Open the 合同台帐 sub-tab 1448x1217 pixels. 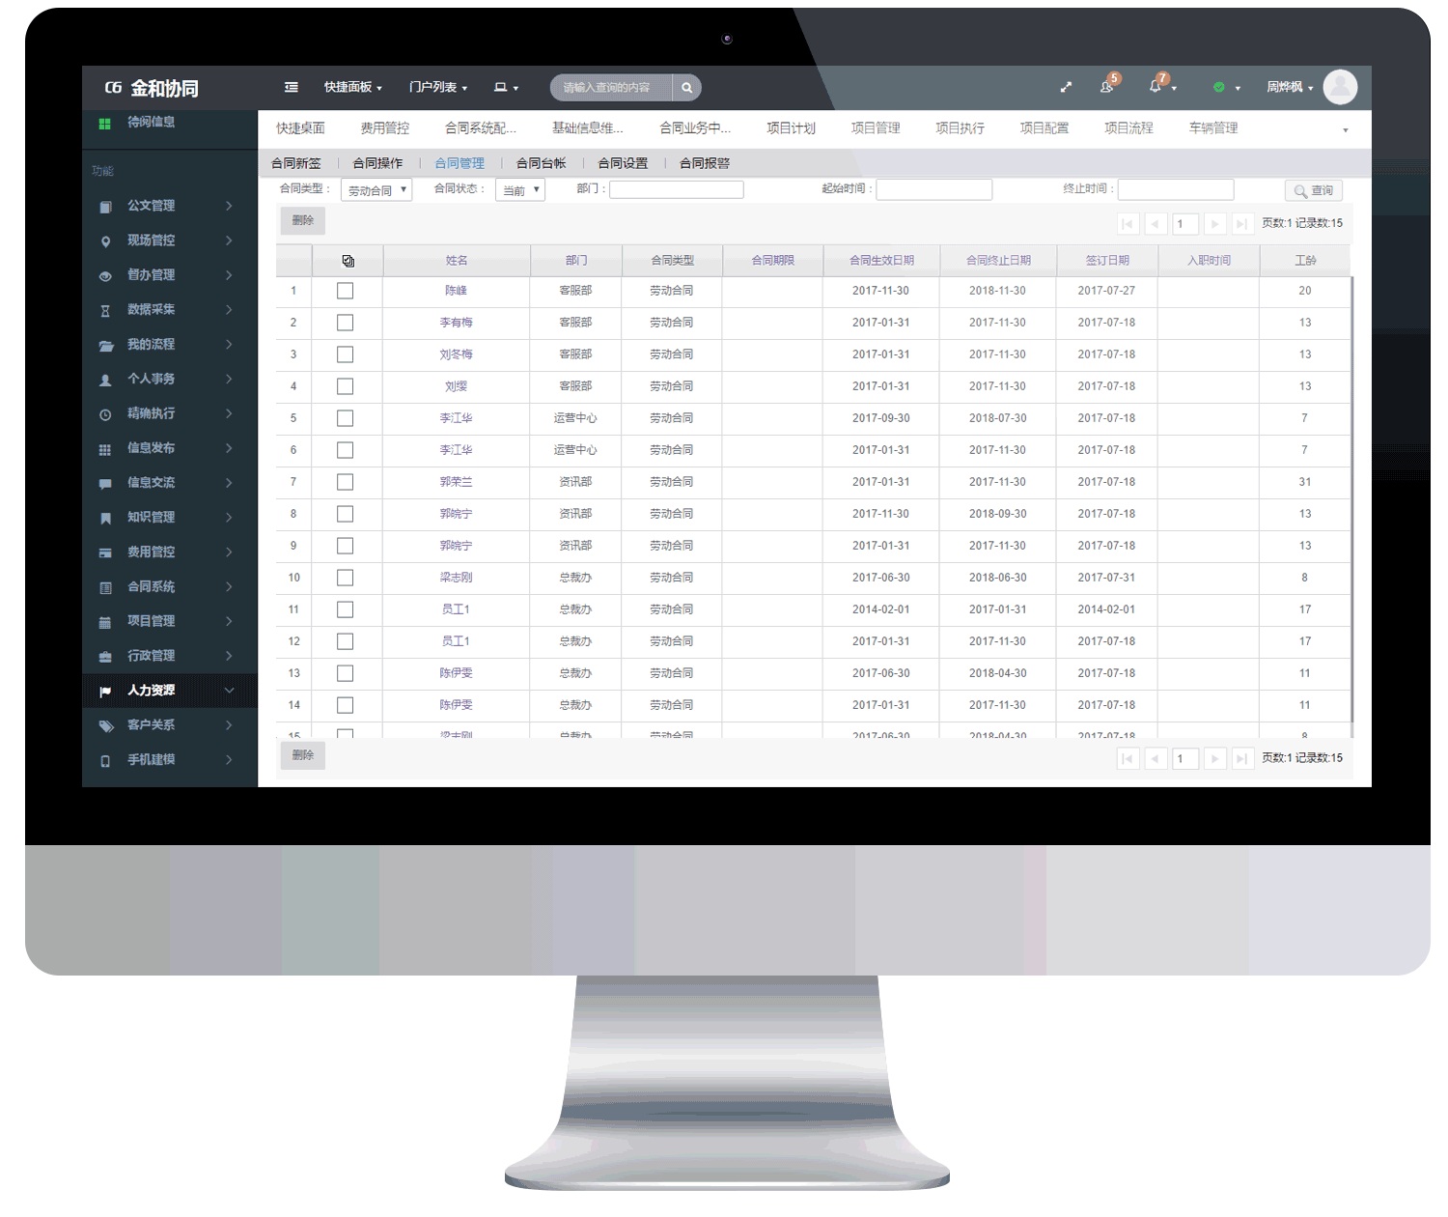click(x=542, y=163)
